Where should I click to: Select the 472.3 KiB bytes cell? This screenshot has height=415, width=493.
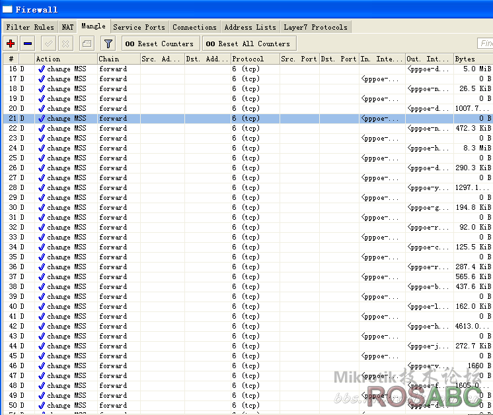(473, 129)
